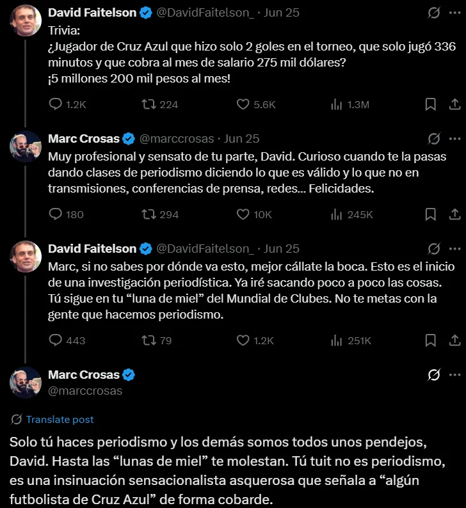Retweet the Cruz Azul trivia tweet
Image resolution: width=466 pixels, height=508 pixels.
pyautogui.click(x=149, y=104)
